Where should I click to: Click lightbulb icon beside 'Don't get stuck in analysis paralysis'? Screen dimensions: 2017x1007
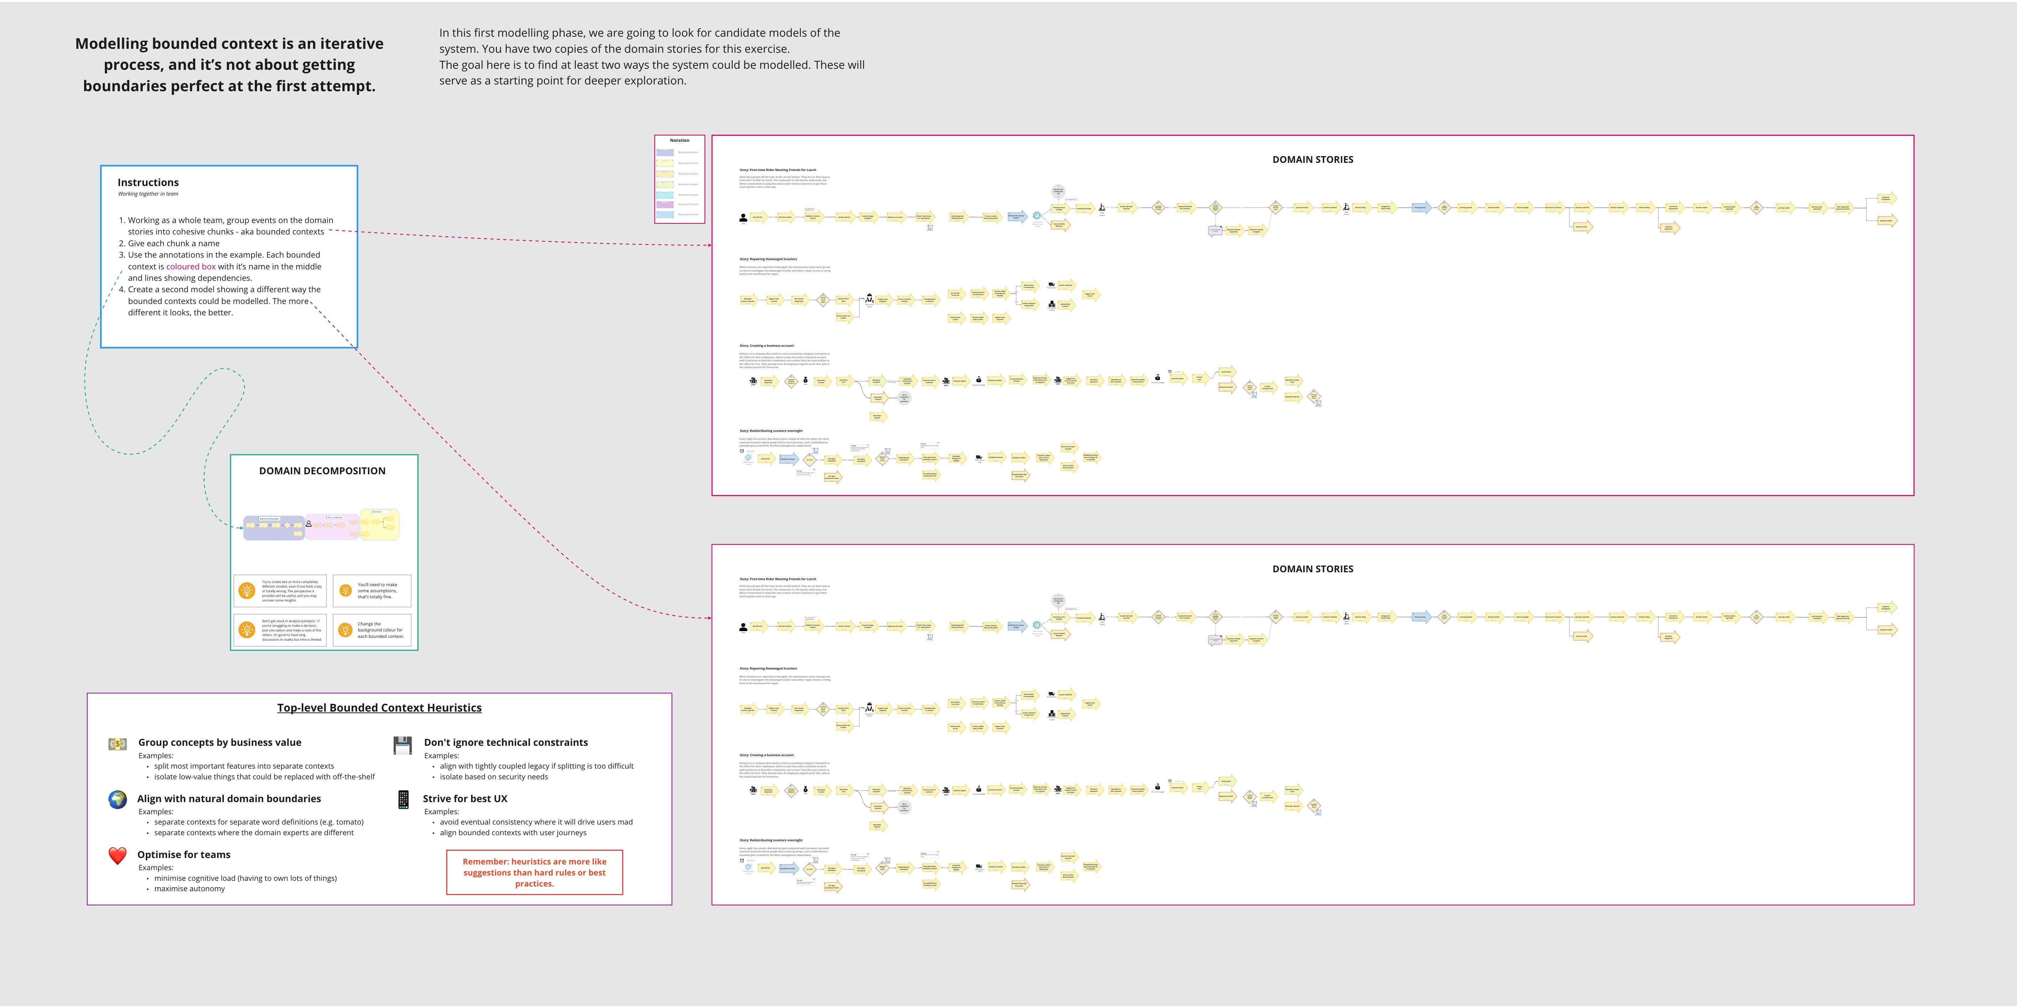click(247, 630)
